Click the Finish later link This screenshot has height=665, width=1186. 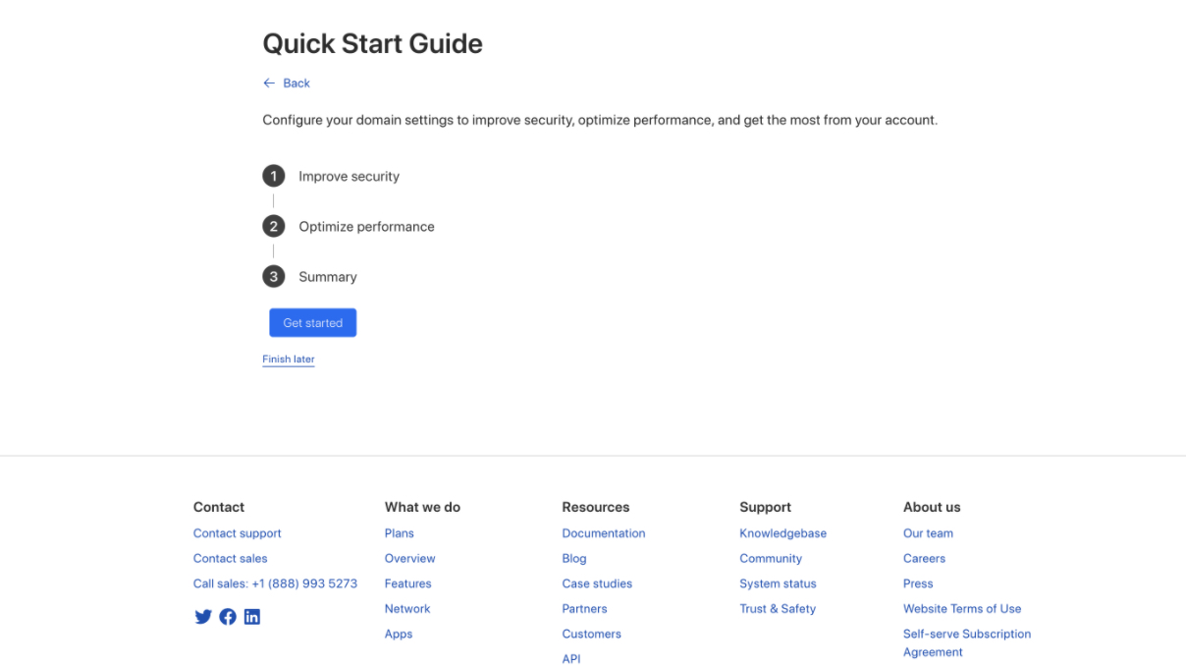click(x=289, y=360)
